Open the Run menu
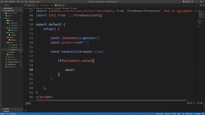The height and width of the screenshot is (115, 205). pyautogui.click(x=26, y=2)
